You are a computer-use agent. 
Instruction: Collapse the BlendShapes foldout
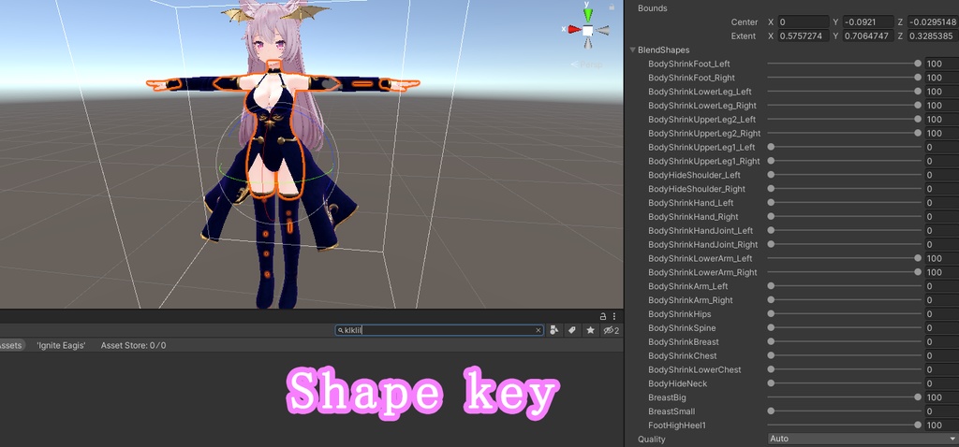coord(632,50)
